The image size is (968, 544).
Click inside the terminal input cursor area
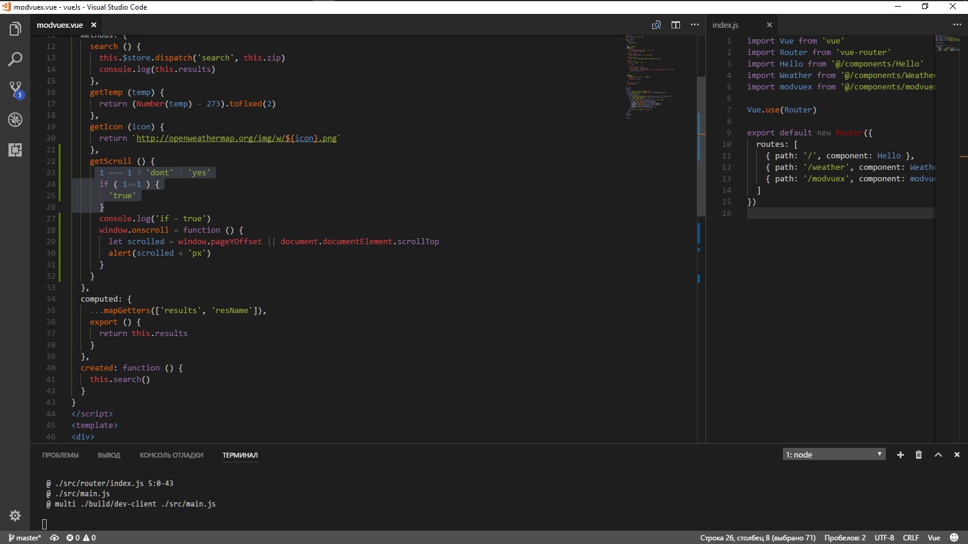44,524
